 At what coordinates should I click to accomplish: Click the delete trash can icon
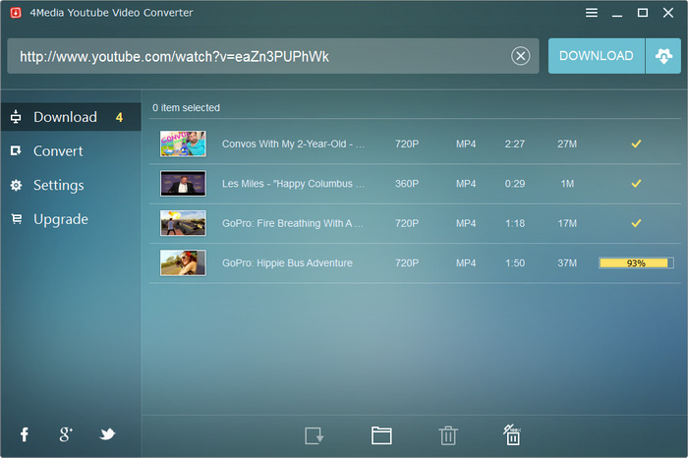448,435
